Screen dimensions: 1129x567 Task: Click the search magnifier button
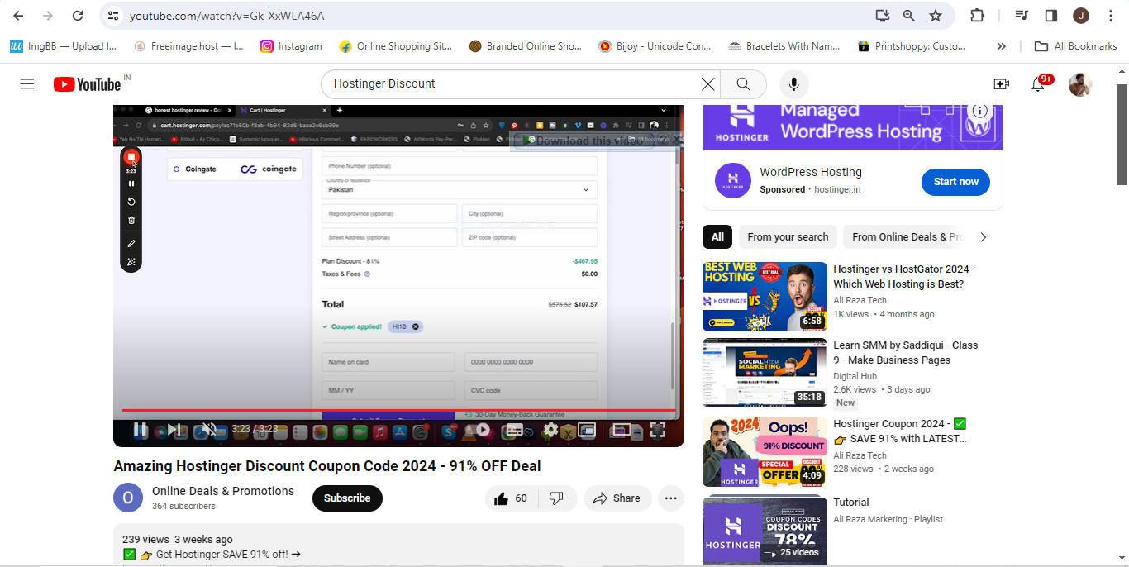tap(743, 83)
